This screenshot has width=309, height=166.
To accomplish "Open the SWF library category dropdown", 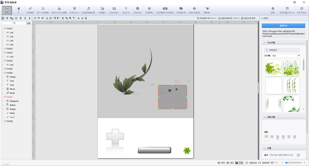I will [299, 55].
